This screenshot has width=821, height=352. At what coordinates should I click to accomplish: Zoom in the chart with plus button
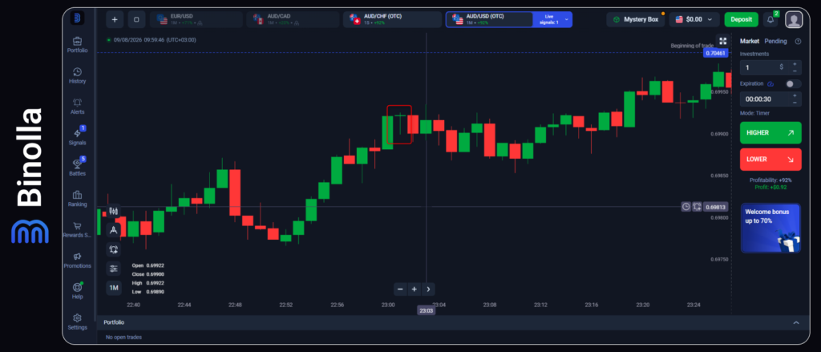click(x=415, y=289)
